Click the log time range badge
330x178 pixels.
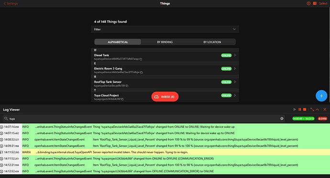click(x=303, y=119)
